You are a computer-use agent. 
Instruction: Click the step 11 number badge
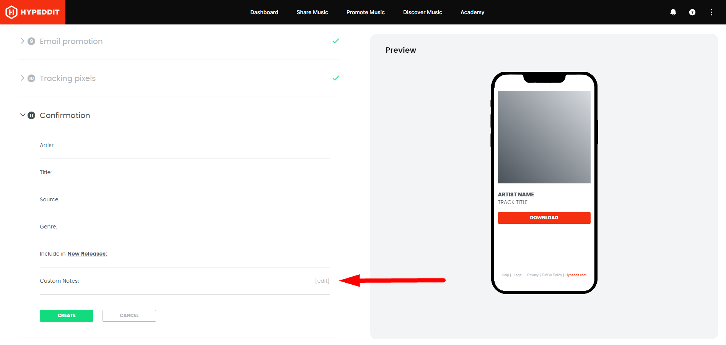pyautogui.click(x=31, y=115)
